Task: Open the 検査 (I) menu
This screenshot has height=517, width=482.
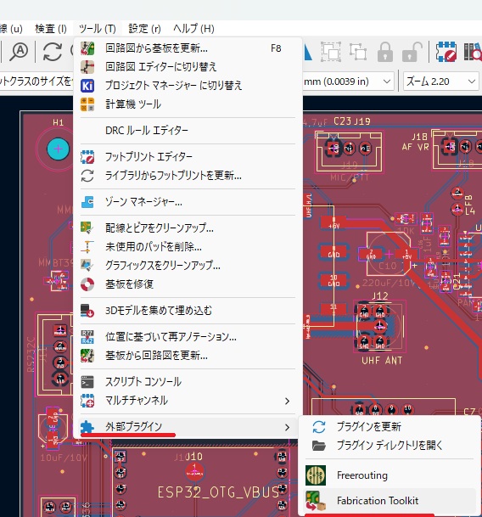Action: [51, 29]
